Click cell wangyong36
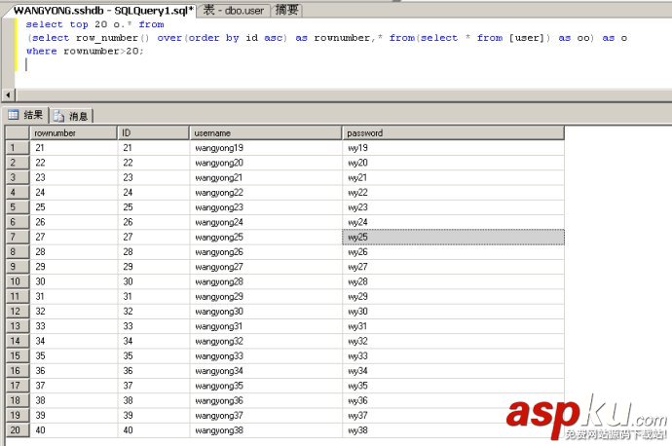This screenshot has height=446, width=672. [266, 400]
